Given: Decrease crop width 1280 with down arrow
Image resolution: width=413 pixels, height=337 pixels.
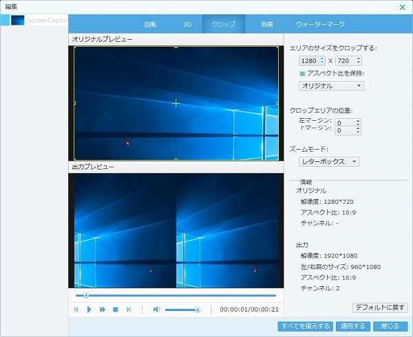Looking at the screenshot, I should [x=322, y=62].
